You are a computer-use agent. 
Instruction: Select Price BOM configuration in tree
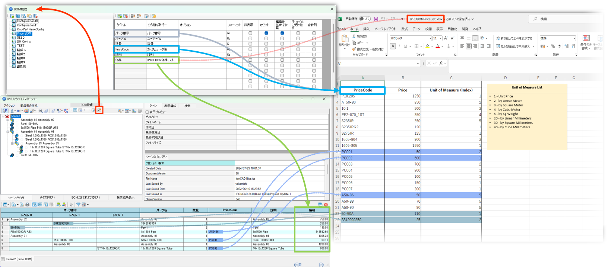pyautogui.click(x=24, y=33)
